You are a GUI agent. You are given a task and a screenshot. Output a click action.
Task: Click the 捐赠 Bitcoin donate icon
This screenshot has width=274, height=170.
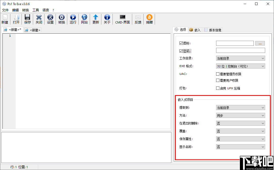pyautogui.click(x=149, y=19)
